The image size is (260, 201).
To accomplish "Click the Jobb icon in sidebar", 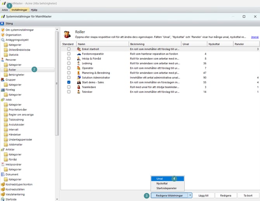I will (3, 100).
